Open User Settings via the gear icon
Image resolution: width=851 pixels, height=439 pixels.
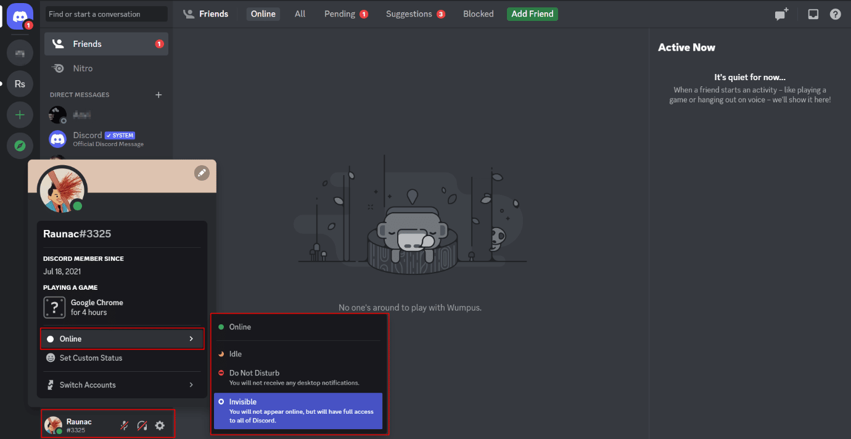pos(159,425)
